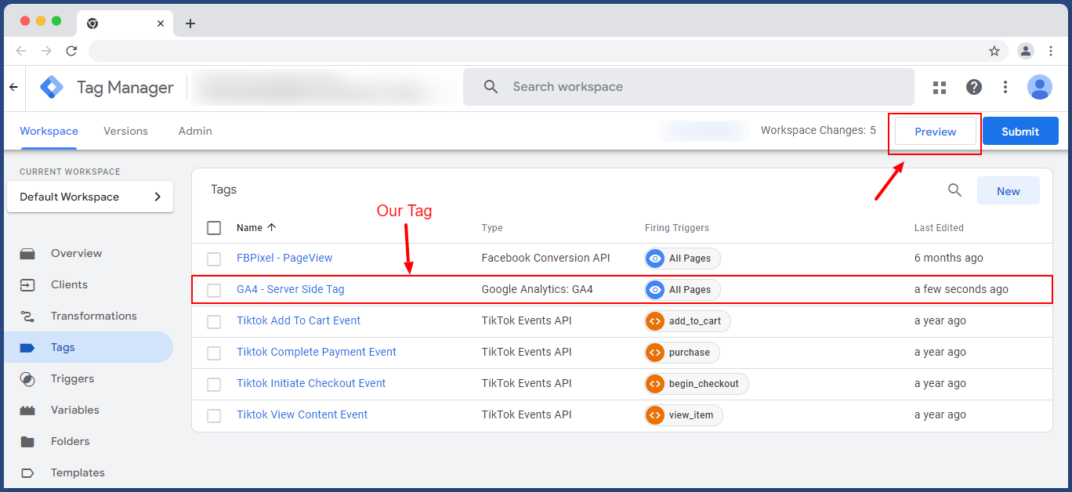
Task: Switch to the Versions tab
Action: coord(125,131)
